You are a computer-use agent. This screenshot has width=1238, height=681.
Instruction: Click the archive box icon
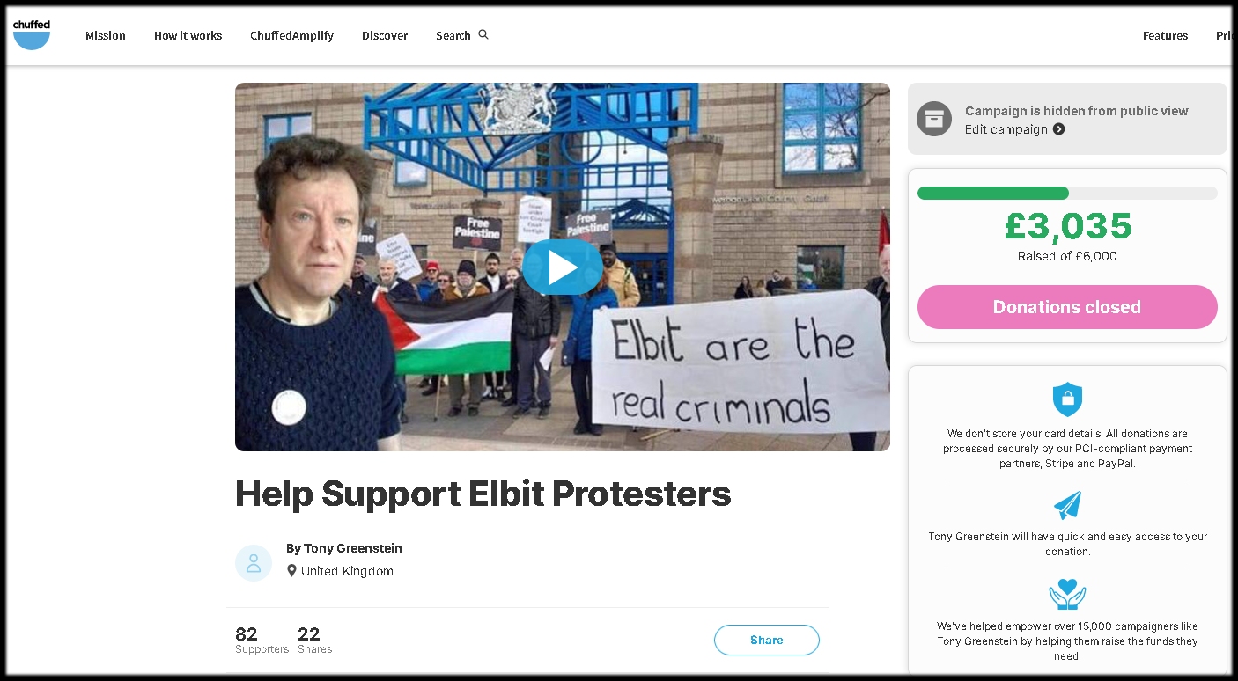[934, 119]
